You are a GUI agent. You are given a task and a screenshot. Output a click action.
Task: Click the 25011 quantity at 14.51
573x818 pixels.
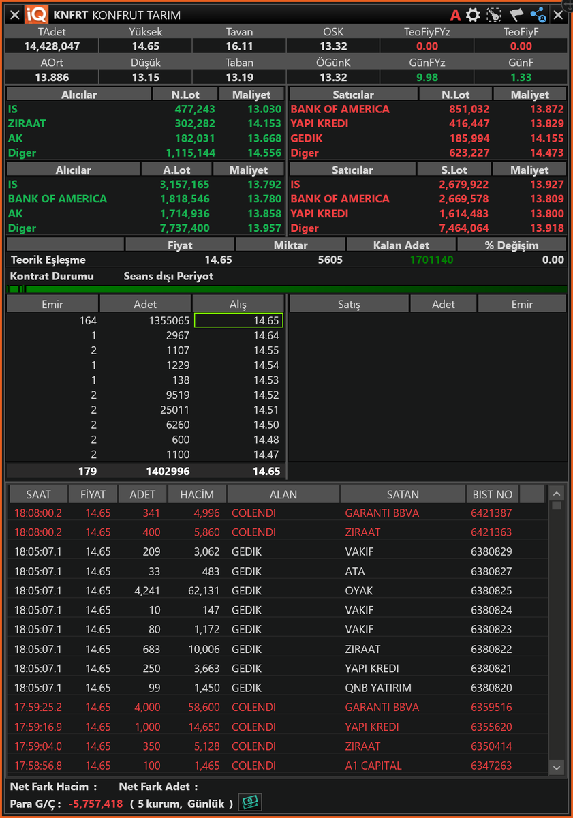pyautogui.click(x=172, y=410)
